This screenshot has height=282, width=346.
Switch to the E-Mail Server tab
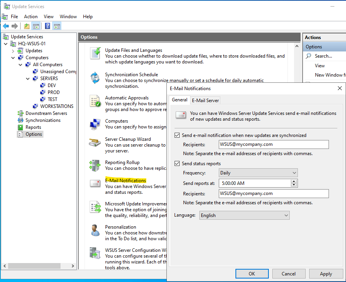(x=205, y=100)
